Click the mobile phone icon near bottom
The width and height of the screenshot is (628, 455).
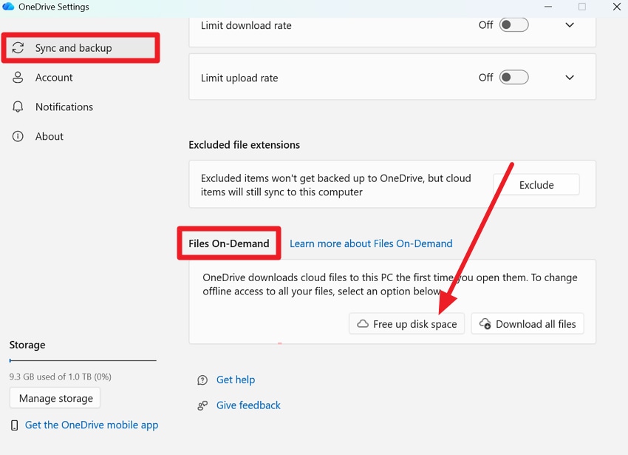pos(13,425)
